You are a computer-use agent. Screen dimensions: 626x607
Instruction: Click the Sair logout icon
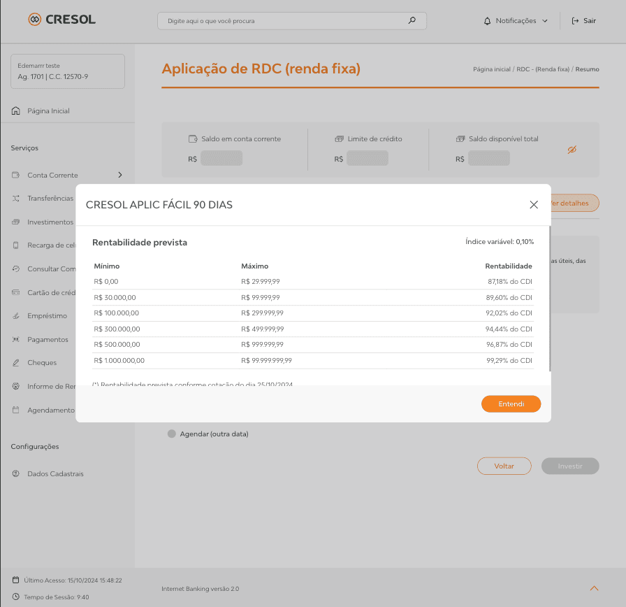pyautogui.click(x=575, y=21)
